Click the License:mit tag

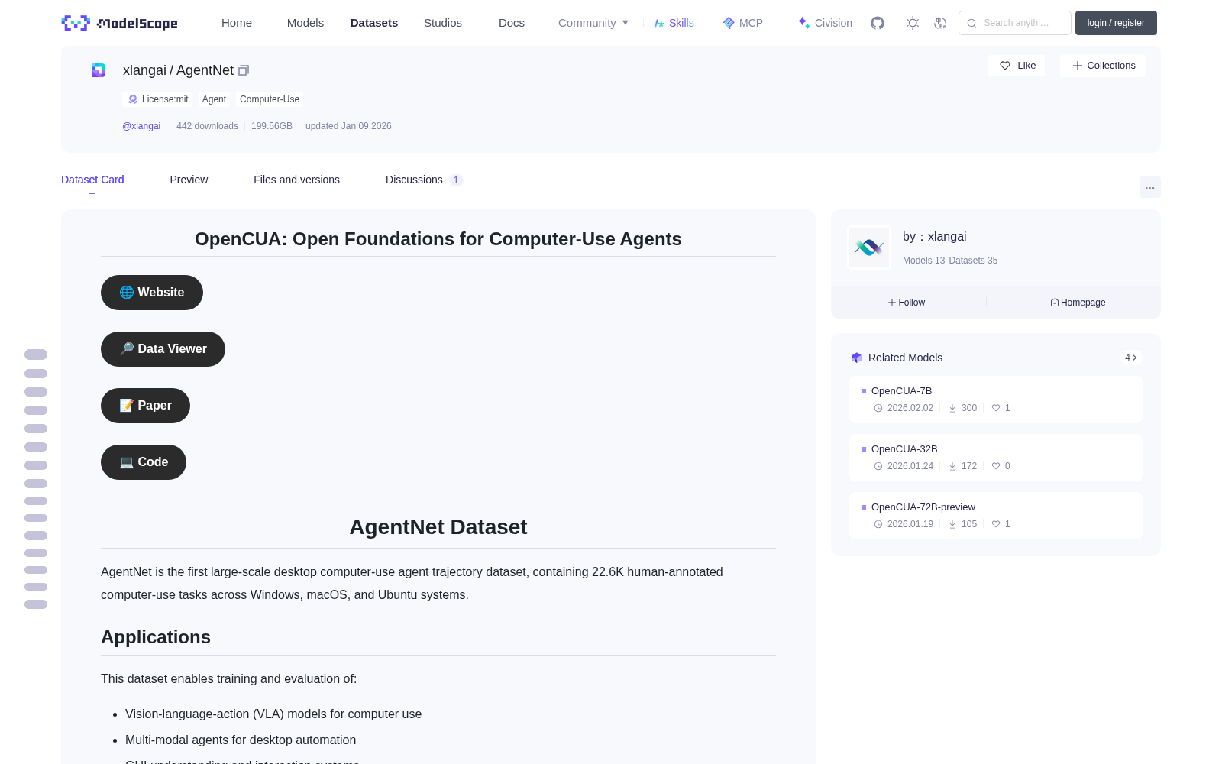click(x=158, y=99)
